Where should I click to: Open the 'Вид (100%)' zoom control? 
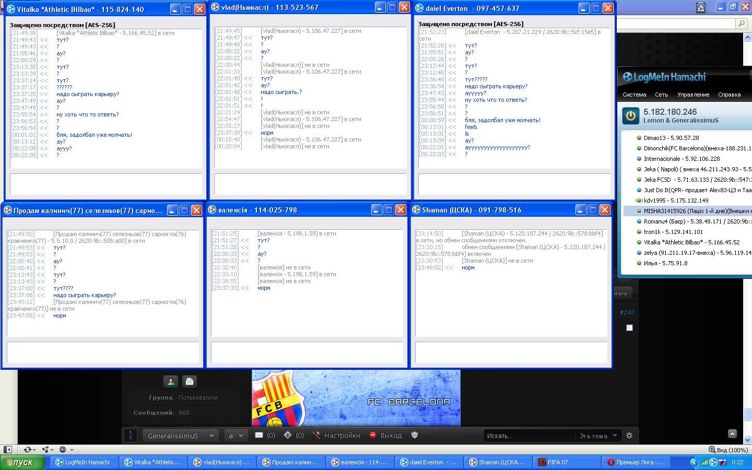tap(728, 450)
